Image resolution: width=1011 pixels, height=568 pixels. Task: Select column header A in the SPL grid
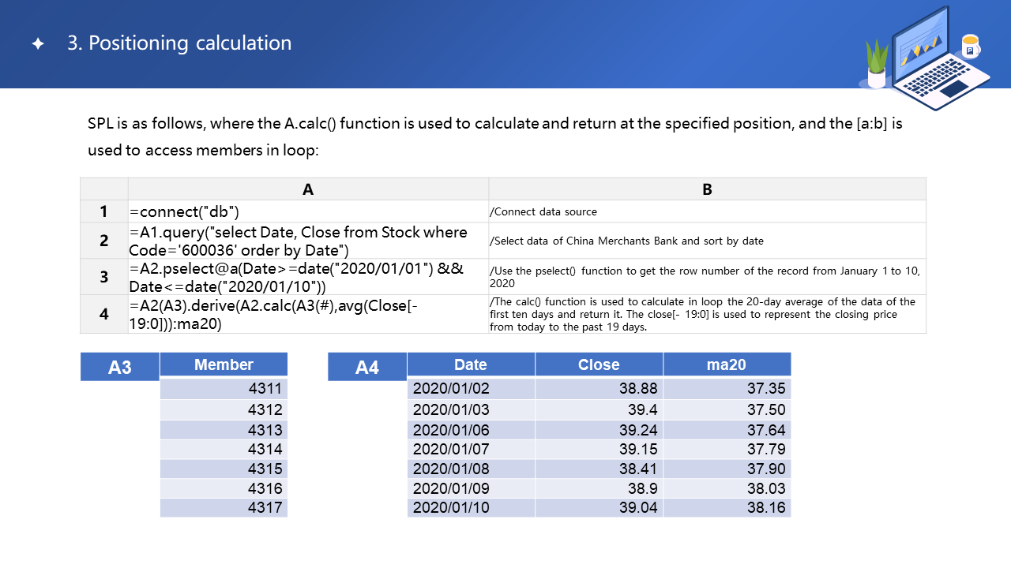tap(308, 189)
